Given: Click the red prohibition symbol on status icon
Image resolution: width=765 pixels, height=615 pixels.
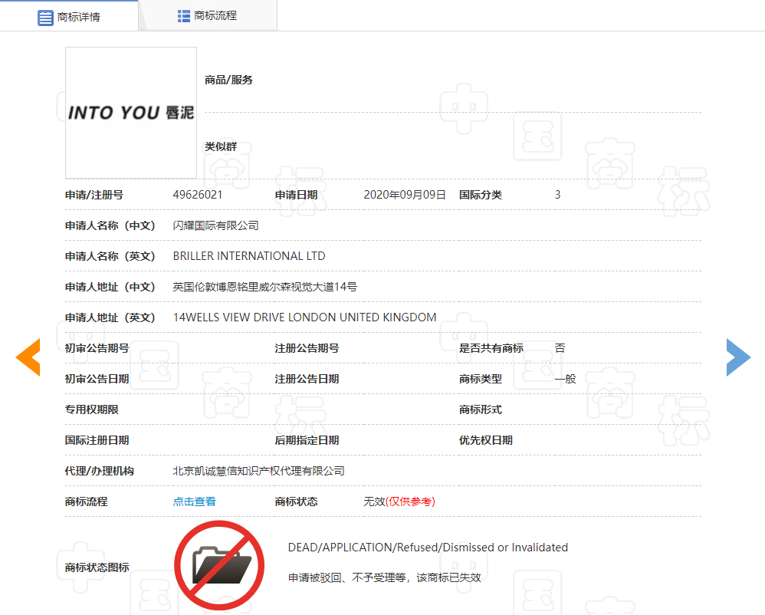Looking at the screenshot, I should tap(219, 565).
